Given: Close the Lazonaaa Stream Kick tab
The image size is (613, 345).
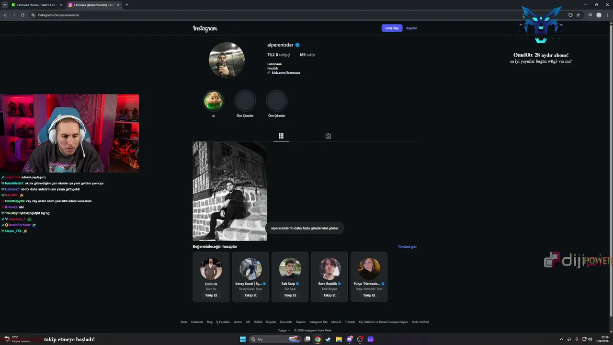Looking at the screenshot, I should (61, 5).
